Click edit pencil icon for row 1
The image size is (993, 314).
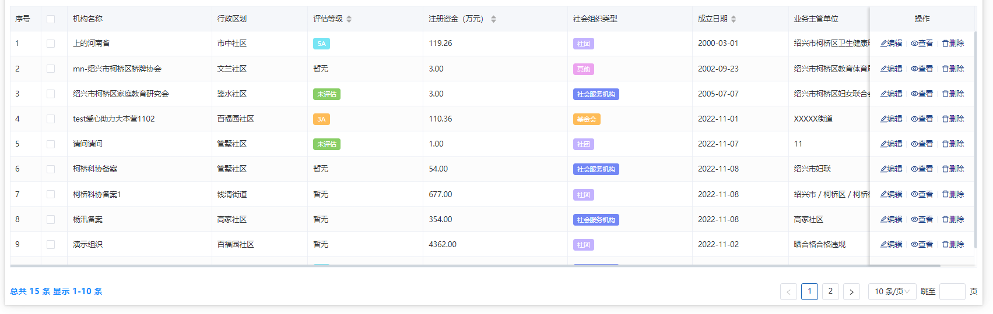click(884, 44)
